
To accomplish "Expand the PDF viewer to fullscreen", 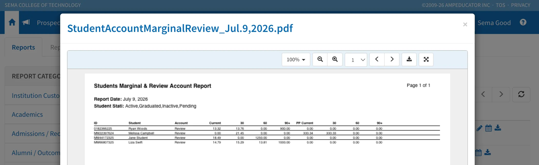I will click(426, 60).
